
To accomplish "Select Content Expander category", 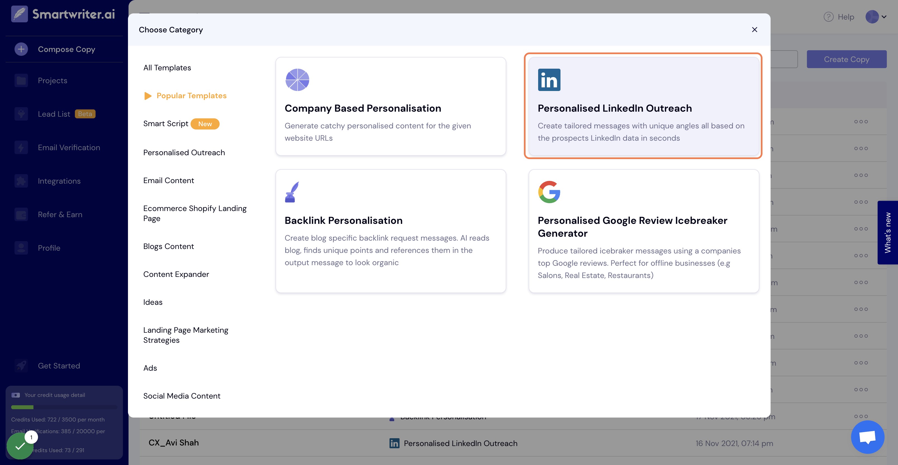I will coord(176,274).
